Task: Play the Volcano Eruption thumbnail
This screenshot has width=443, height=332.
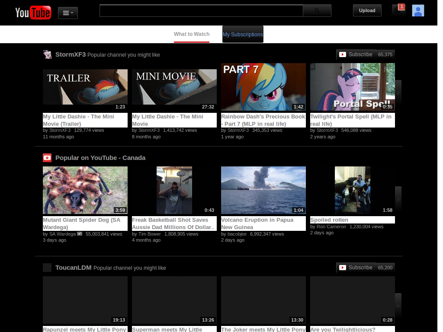Action: click(263, 190)
